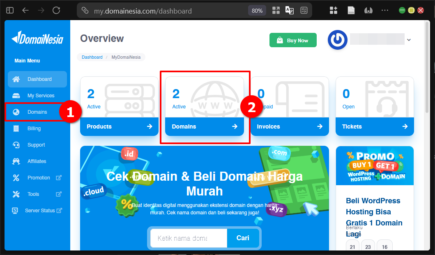Open the page translate icon
Image resolution: width=435 pixels, height=255 pixels.
[289, 11]
